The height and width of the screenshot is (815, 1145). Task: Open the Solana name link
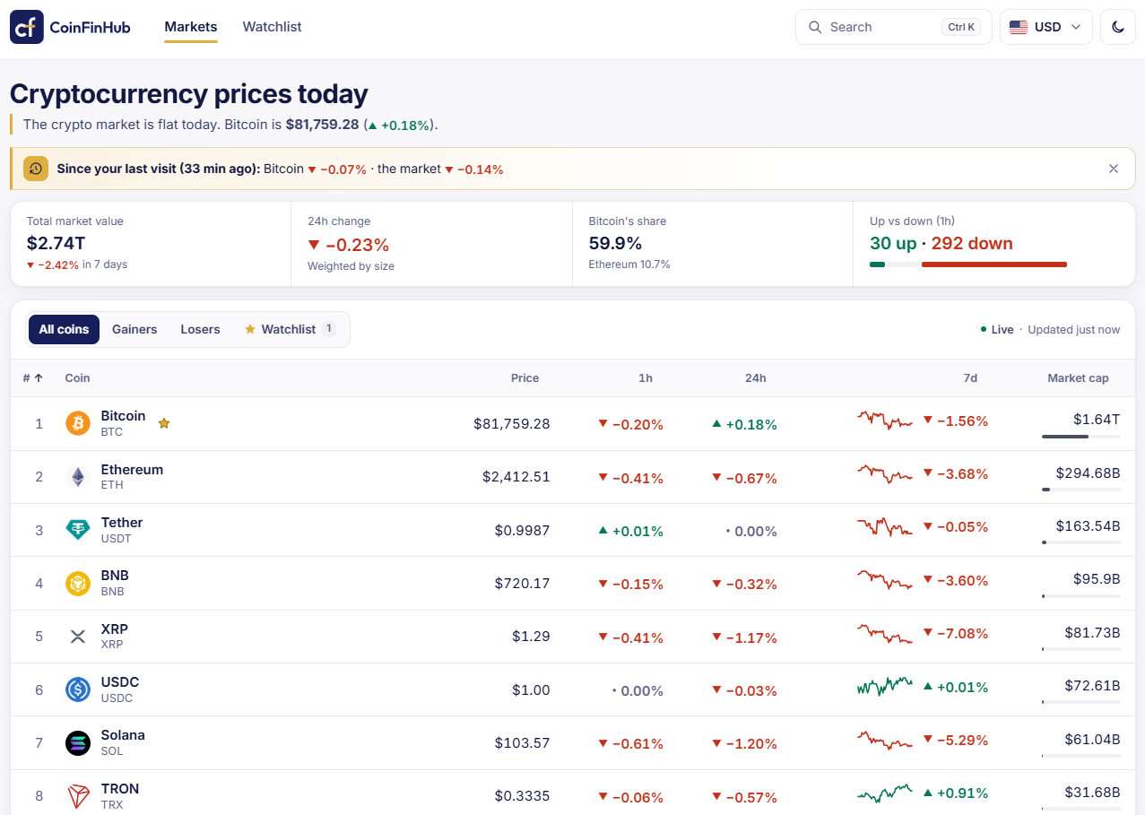pos(123,735)
